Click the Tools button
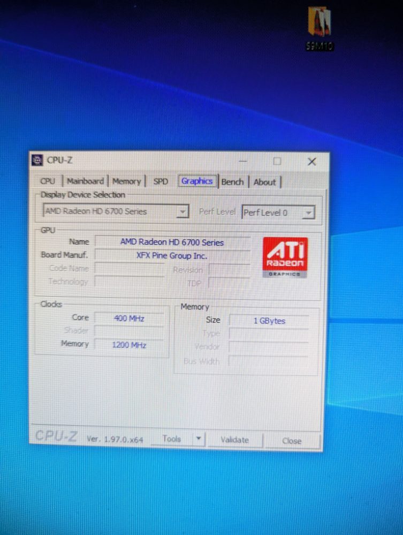Screen dimensions: 403x535 (x=171, y=439)
